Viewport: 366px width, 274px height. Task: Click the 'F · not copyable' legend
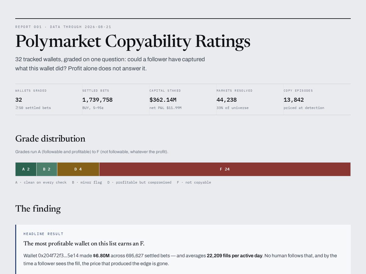click(194, 182)
